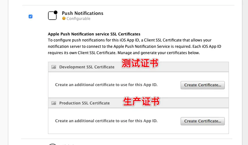Create a certificate under Production SSL Certificate
The image size is (248, 145).
coord(203,121)
